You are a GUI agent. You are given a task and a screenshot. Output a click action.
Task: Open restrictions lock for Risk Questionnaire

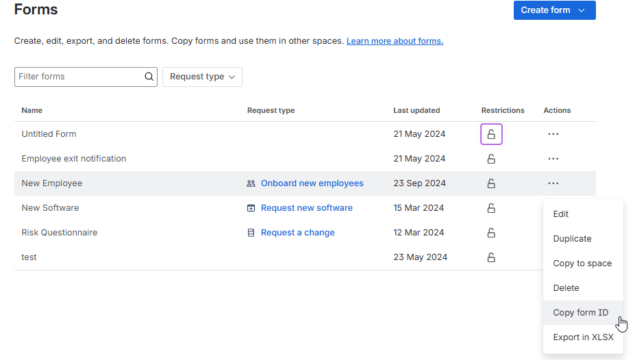tap(491, 233)
